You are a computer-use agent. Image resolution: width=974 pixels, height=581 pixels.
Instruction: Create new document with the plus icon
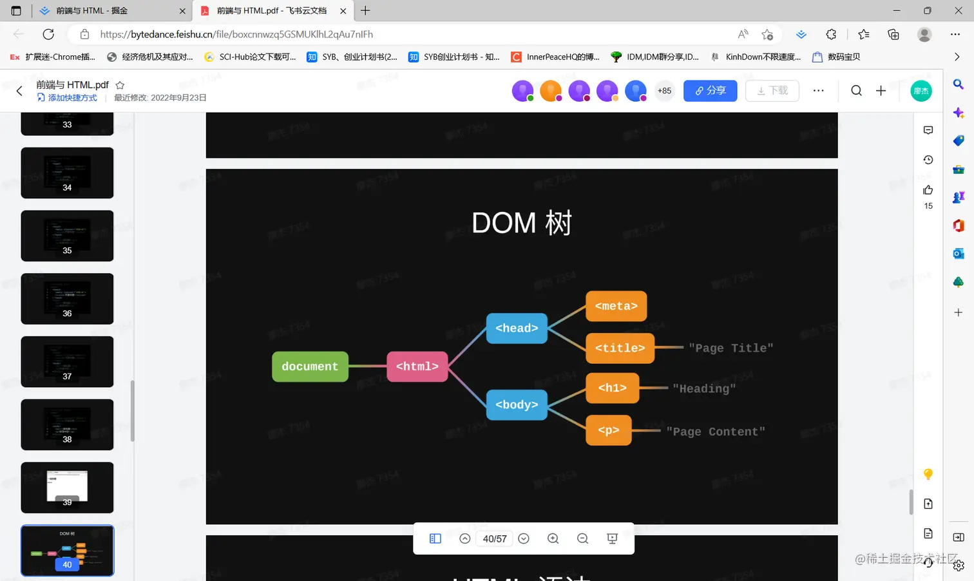pos(881,91)
